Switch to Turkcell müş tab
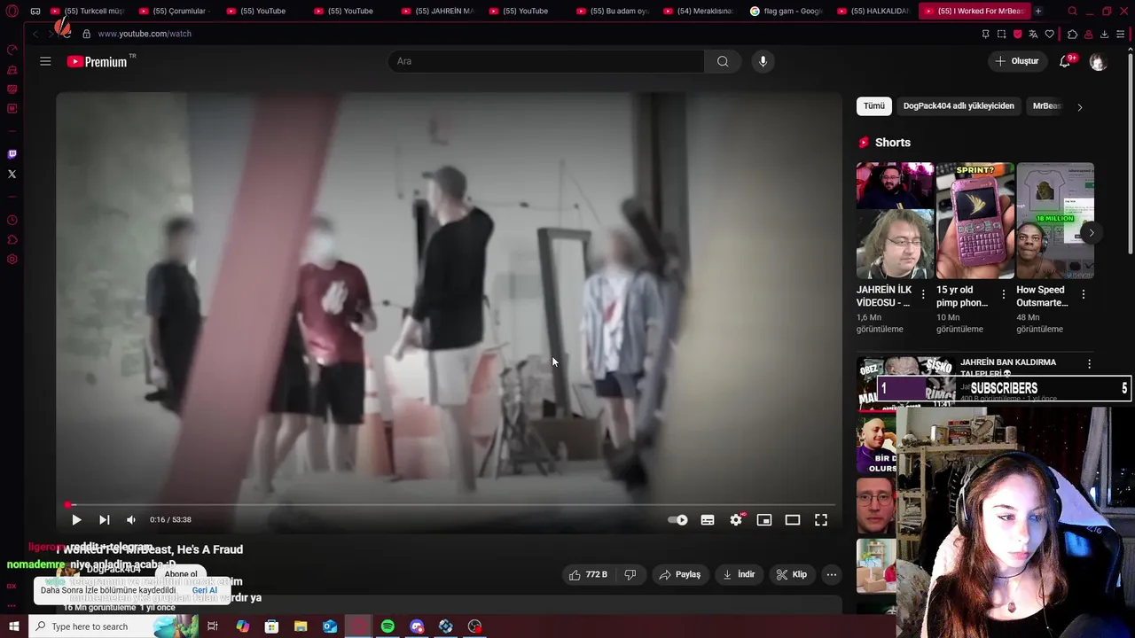Screen dimensions: 1135x638 pos(88,12)
